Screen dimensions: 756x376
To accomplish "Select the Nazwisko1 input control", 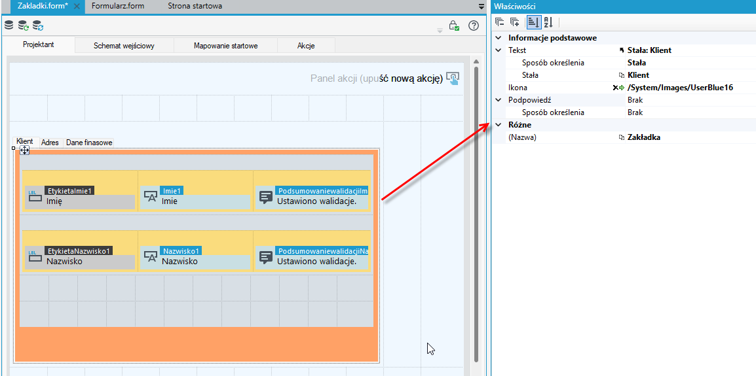I will click(195, 256).
